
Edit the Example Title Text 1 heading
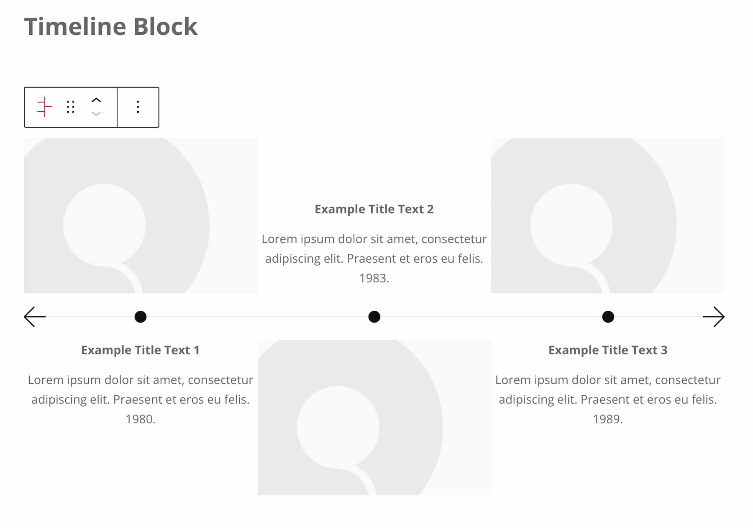(141, 350)
